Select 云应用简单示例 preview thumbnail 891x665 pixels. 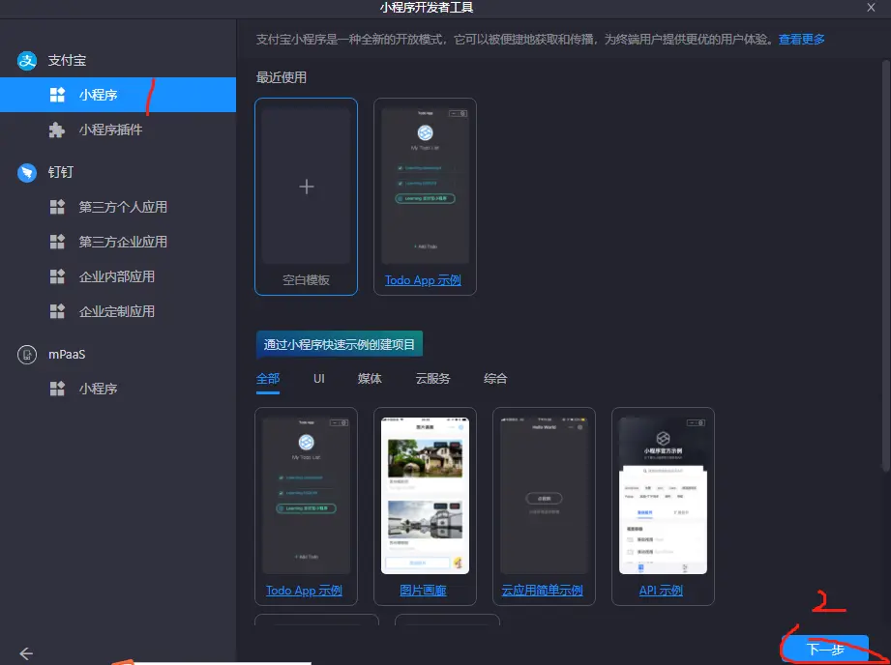[x=544, y=496]
